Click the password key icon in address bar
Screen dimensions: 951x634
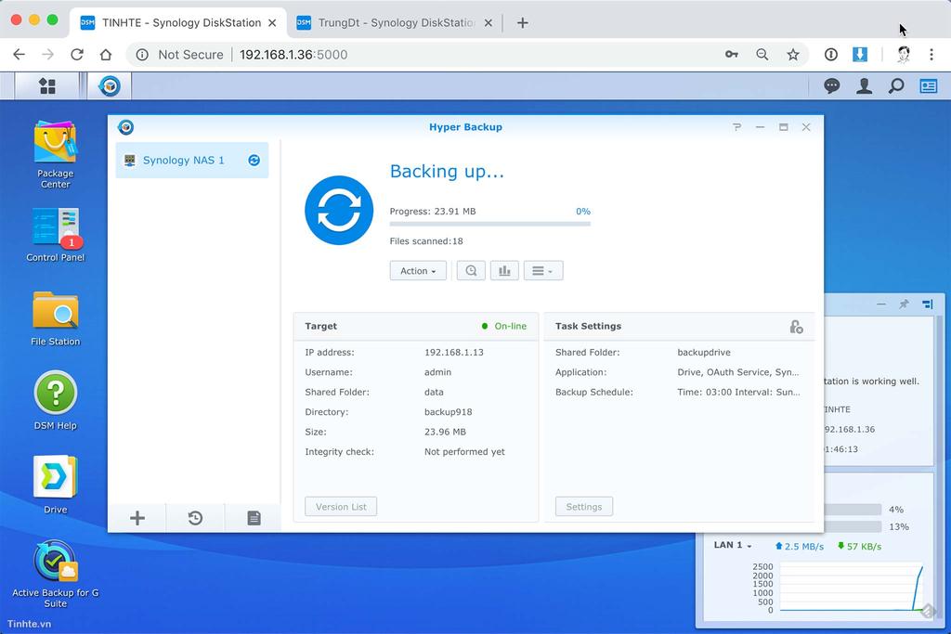[x=732, y=55]
